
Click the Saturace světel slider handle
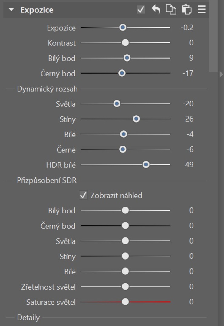125,302
